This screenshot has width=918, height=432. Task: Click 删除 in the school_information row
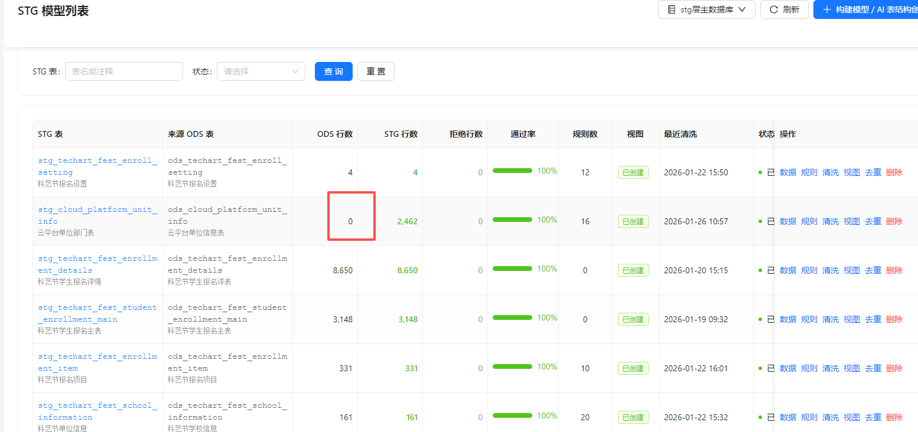pos(894,417)
